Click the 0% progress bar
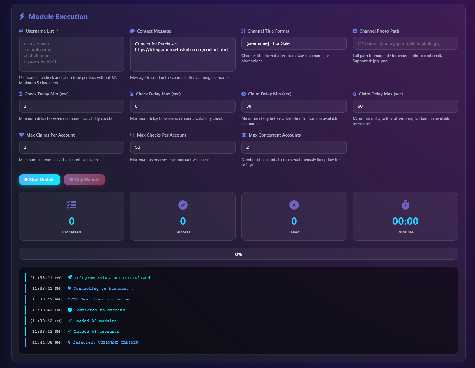The height and width of the screenshot is (368, 475). 238,254
